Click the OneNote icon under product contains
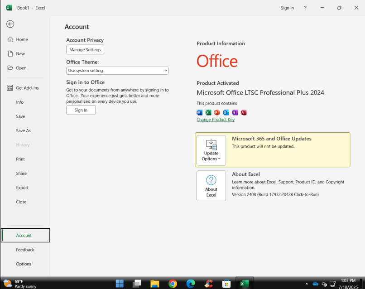The width and height of the screenshot is (365, 289). [235, 112]
